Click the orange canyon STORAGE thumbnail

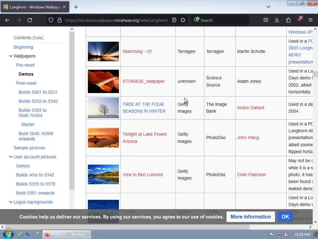[x=103, y=81]
